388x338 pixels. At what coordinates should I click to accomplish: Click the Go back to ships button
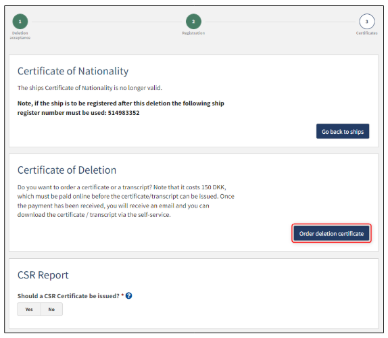pos(343,131)
